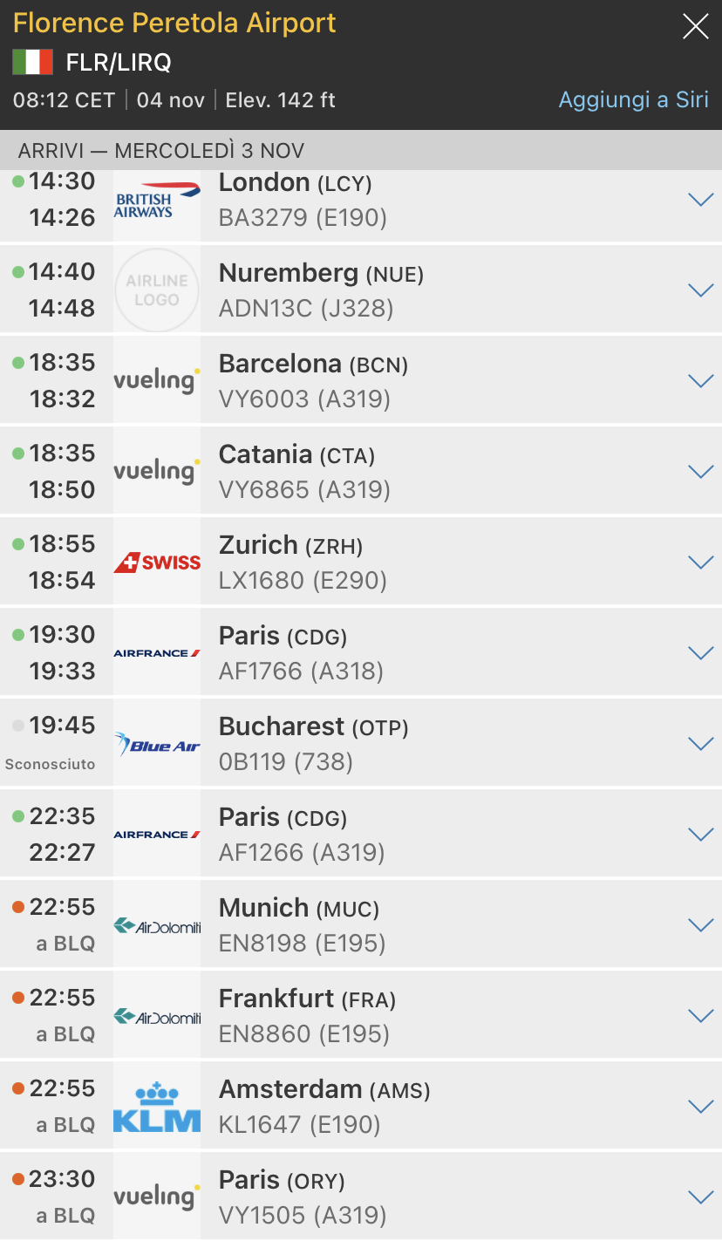Expand the Paris AF1266 flight chevron
Viewport: 722px width, 1241px height.
pyautogui.click(x=700, y=835)
